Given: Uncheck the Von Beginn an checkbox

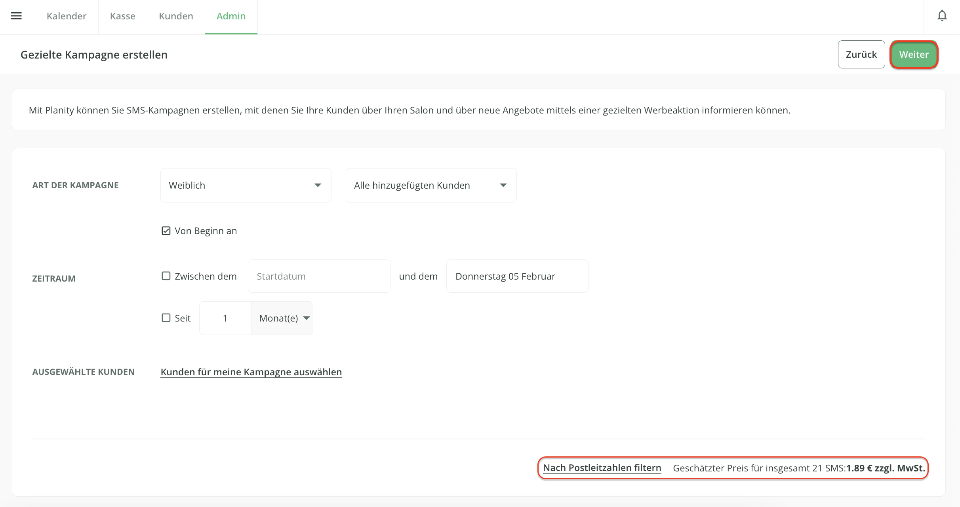Looking at the screenshot, I should pyautogui.click(x=166, y=231).
